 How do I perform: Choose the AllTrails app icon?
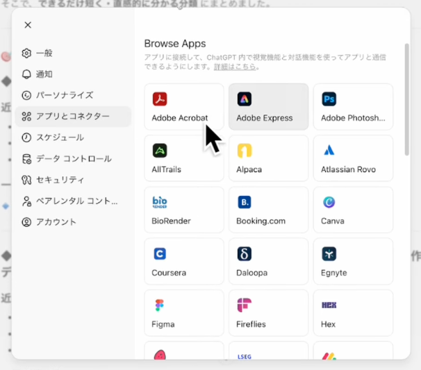point(160,151)
